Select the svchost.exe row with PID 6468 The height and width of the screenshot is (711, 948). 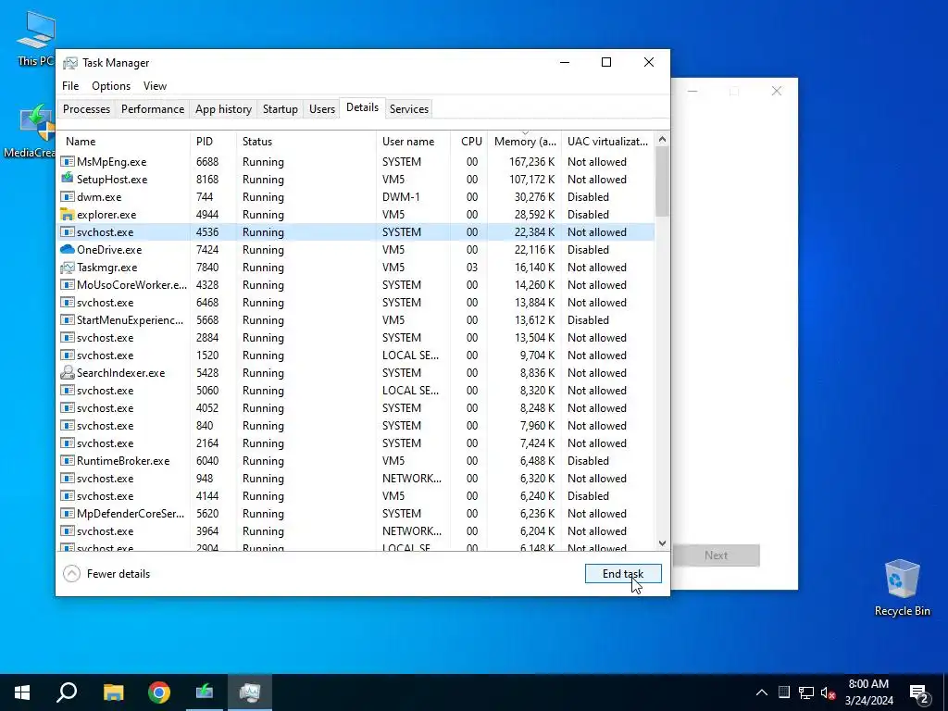tap(356, 303)
